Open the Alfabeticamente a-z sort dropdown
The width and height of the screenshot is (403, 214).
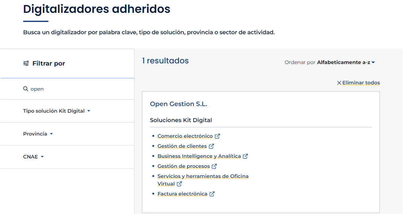tap(346, 62)
